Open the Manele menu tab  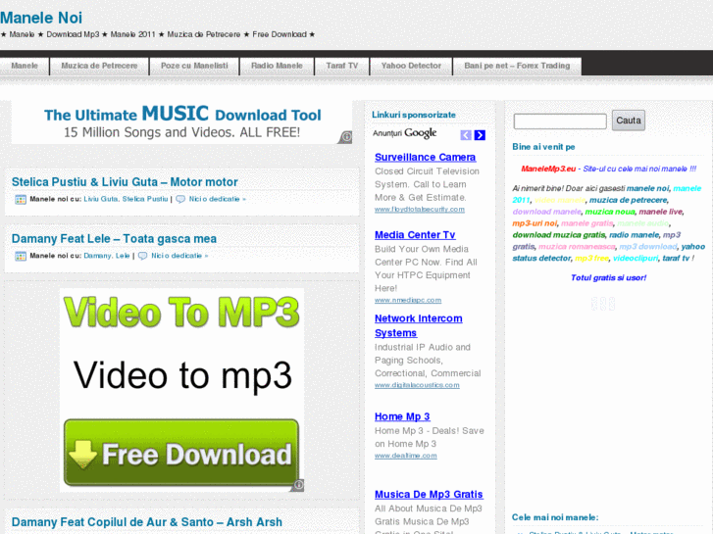point(25,66)
